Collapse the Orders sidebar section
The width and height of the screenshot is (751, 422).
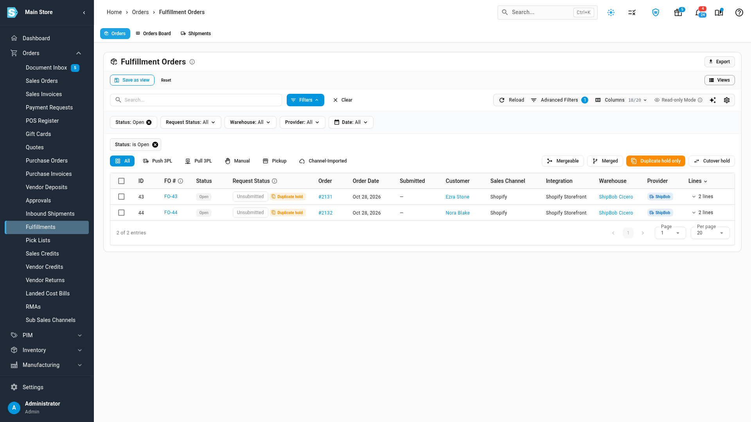coord(47,53)
